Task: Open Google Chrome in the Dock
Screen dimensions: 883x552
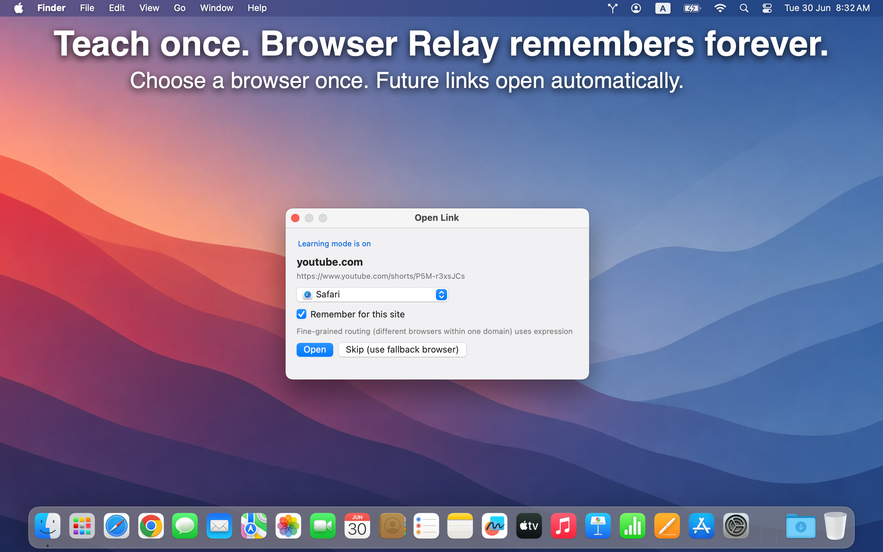Action: [x=151, y=526]
